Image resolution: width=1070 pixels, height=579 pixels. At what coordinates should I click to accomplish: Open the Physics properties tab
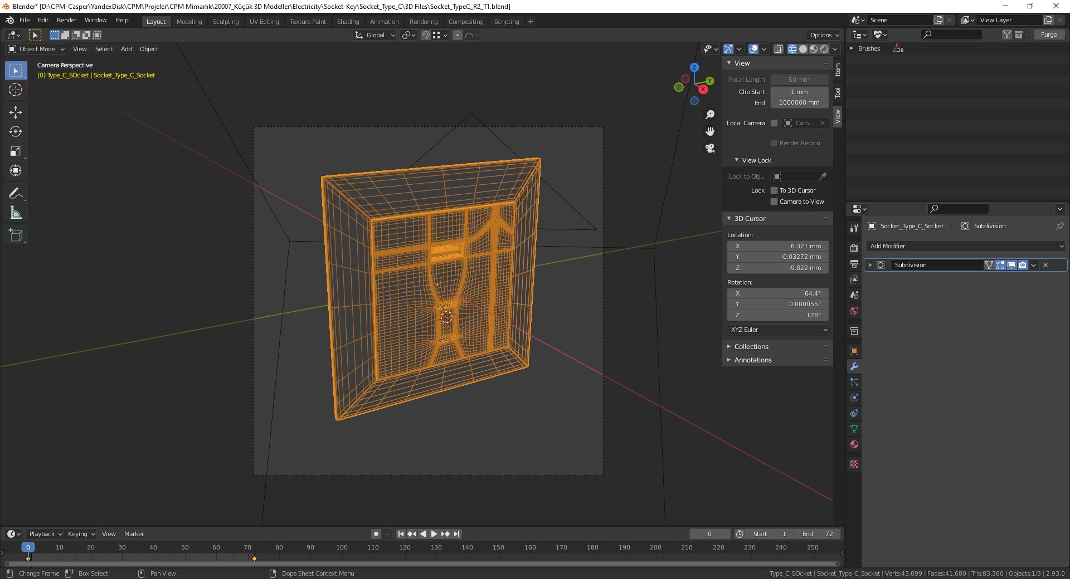(x=854, y=398)
